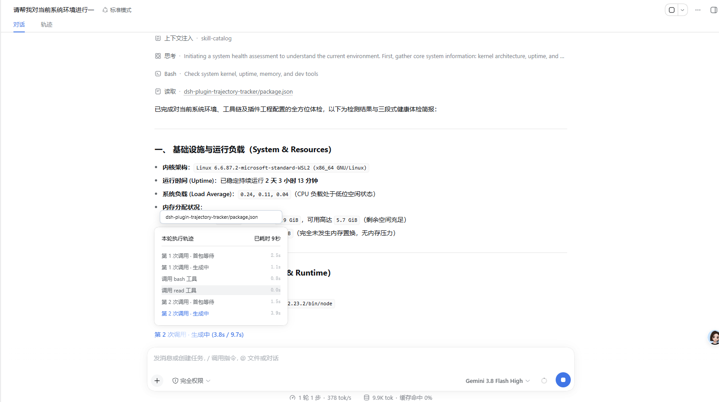The image size is (719, 402).
Task: Open the Gemini 3.8 Flash High model dropdown
Action: pyautogui.click(x=498, y=381)
